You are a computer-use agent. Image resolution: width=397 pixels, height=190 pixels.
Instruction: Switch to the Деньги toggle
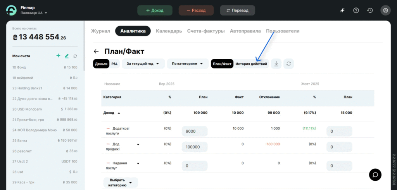click(x=101, y=64)
